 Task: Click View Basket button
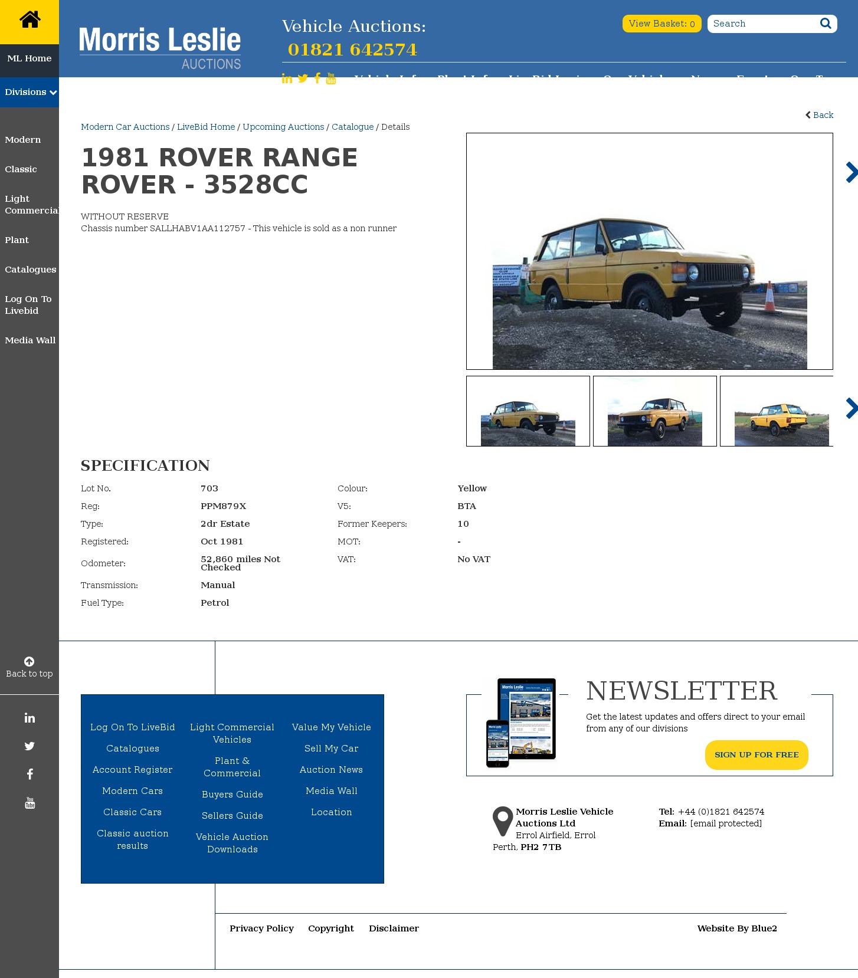661,24
